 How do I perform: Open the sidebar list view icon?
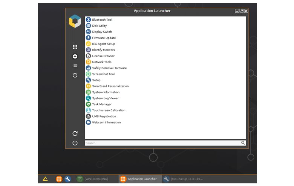75,66
